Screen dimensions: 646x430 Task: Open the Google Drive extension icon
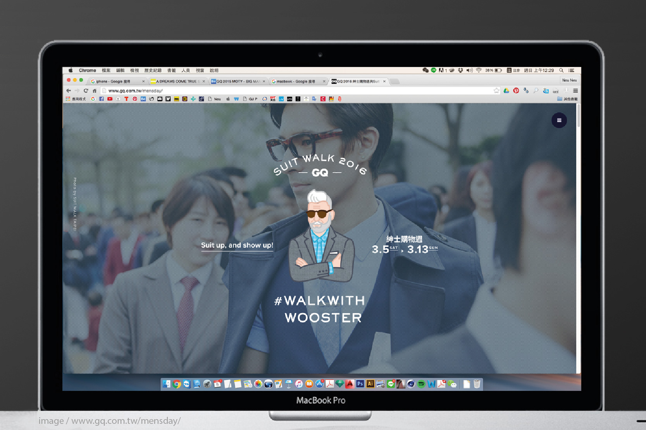point(506,91)
